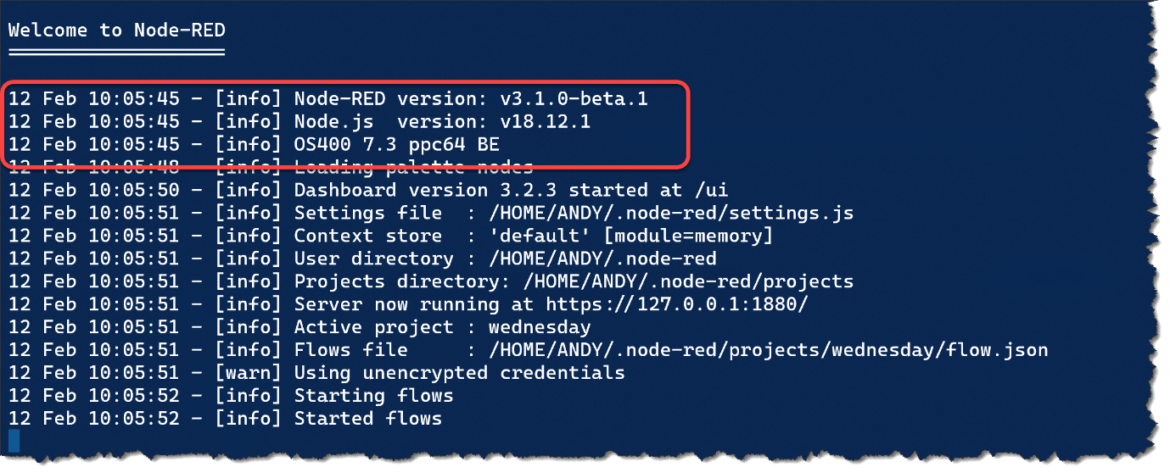Click the Started flows log message
Viewport: 1170px width, 473px height.
(367, 419)
